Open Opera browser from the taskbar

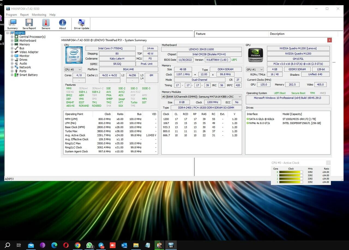(x=66, y=245)
